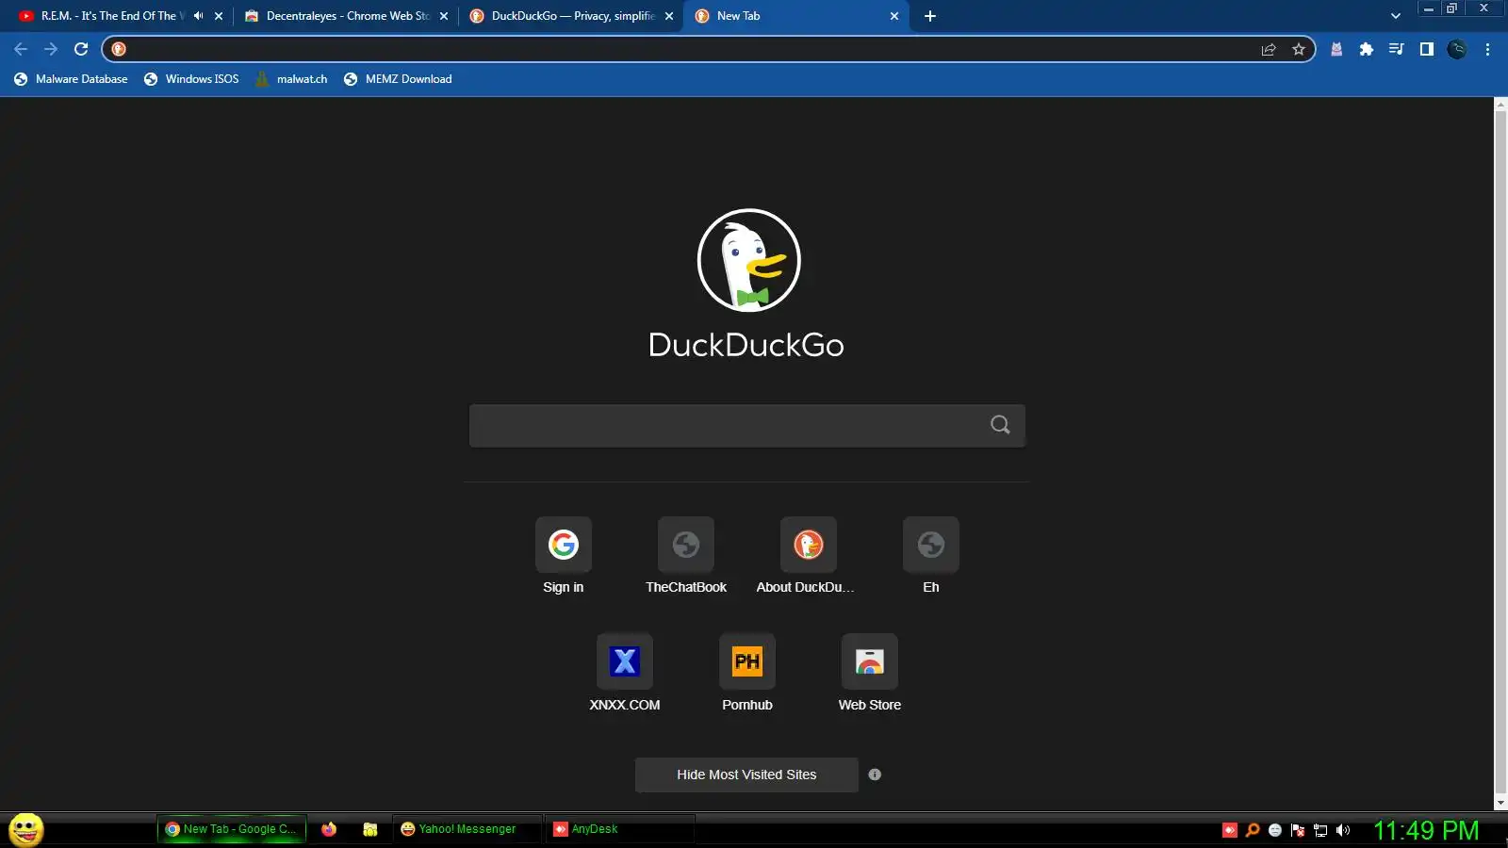Open the Chrome three-dot menu
Image resolution: width=1508 pixels, height=848 pixels.
coord(1487,49)
